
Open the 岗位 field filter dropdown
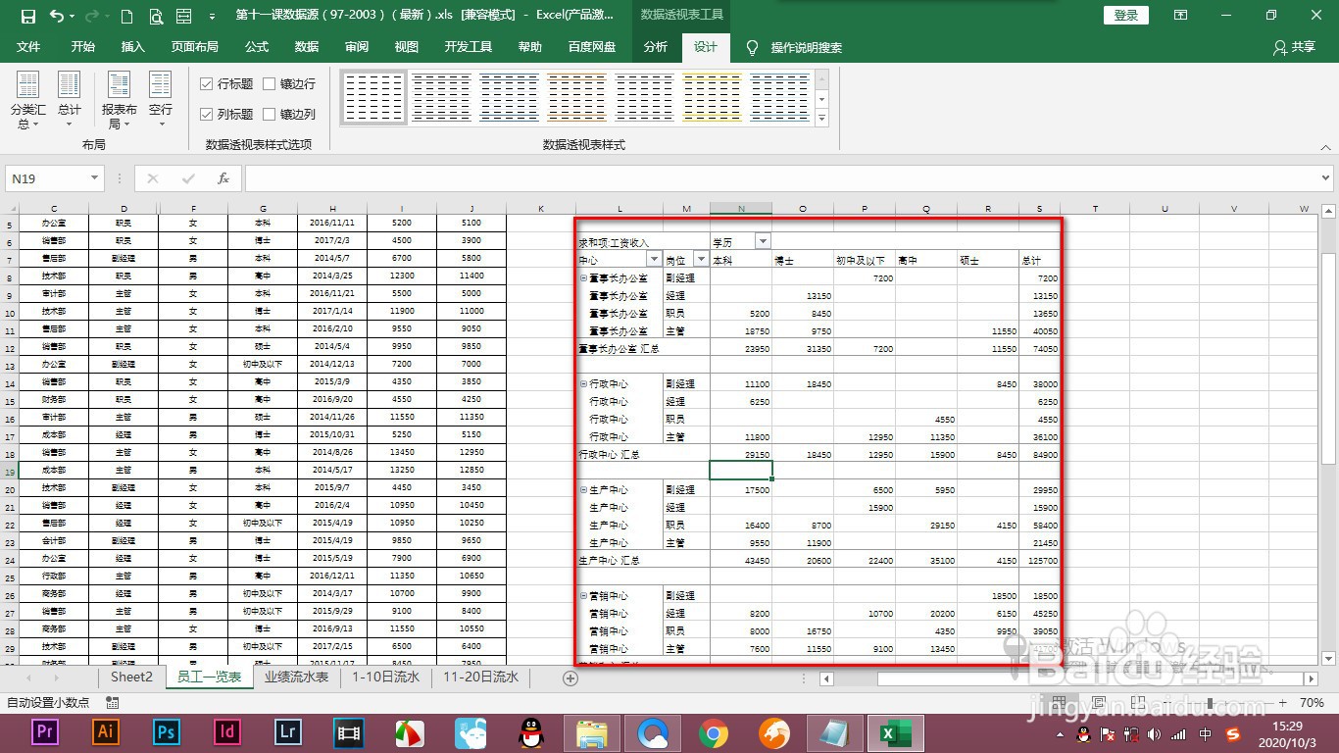[x=700, y=259]
